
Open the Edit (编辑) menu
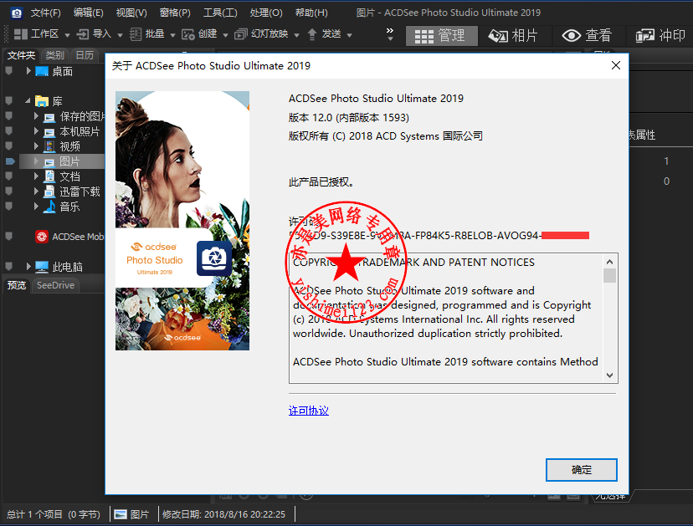coord(89,13)
